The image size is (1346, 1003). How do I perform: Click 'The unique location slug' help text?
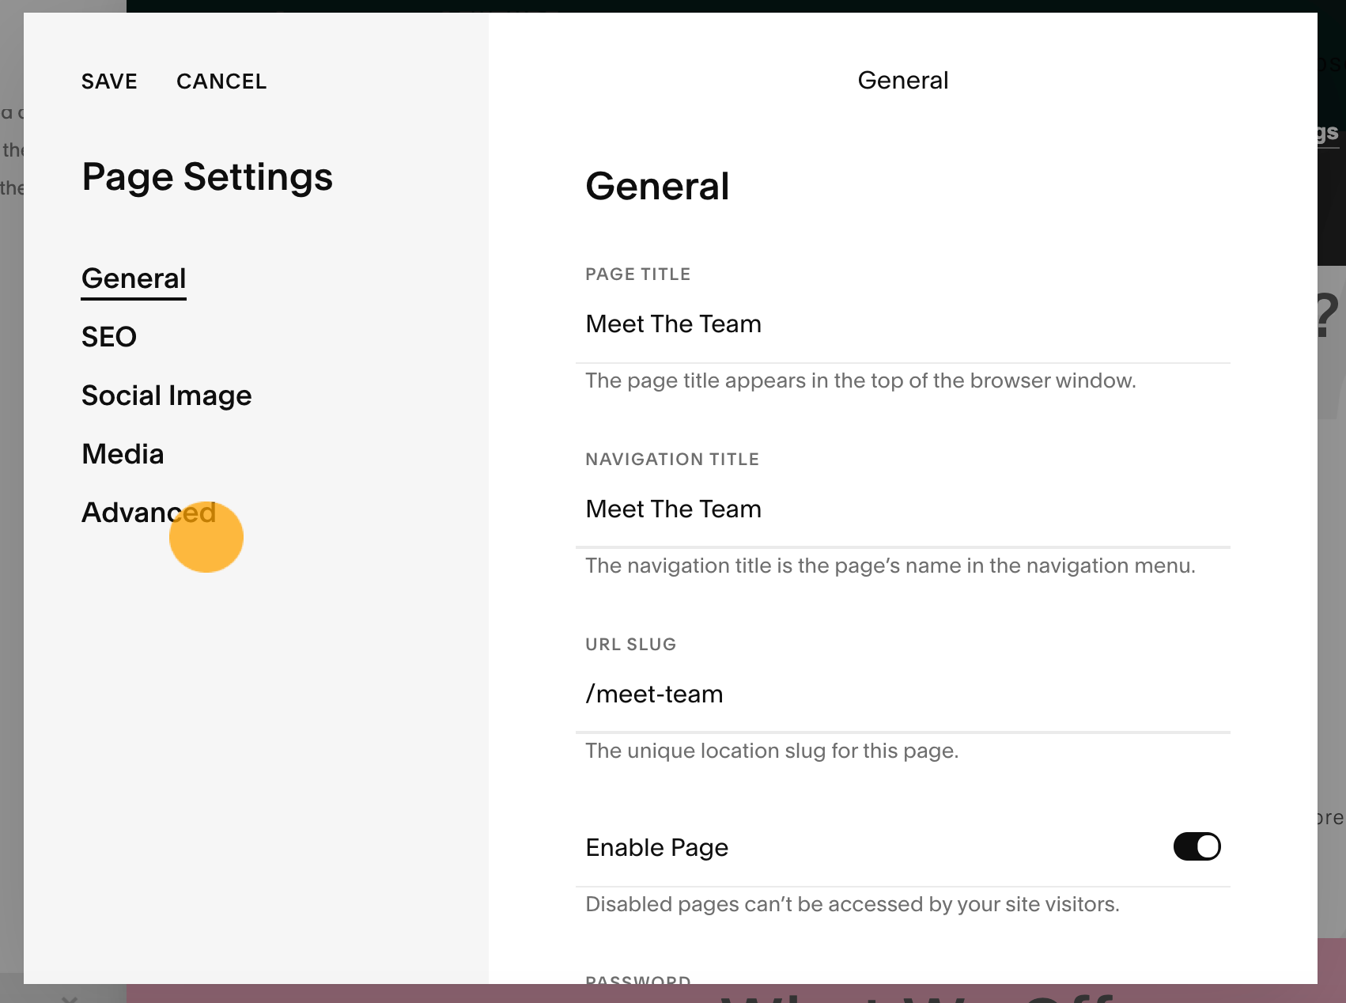pos(772,751)
